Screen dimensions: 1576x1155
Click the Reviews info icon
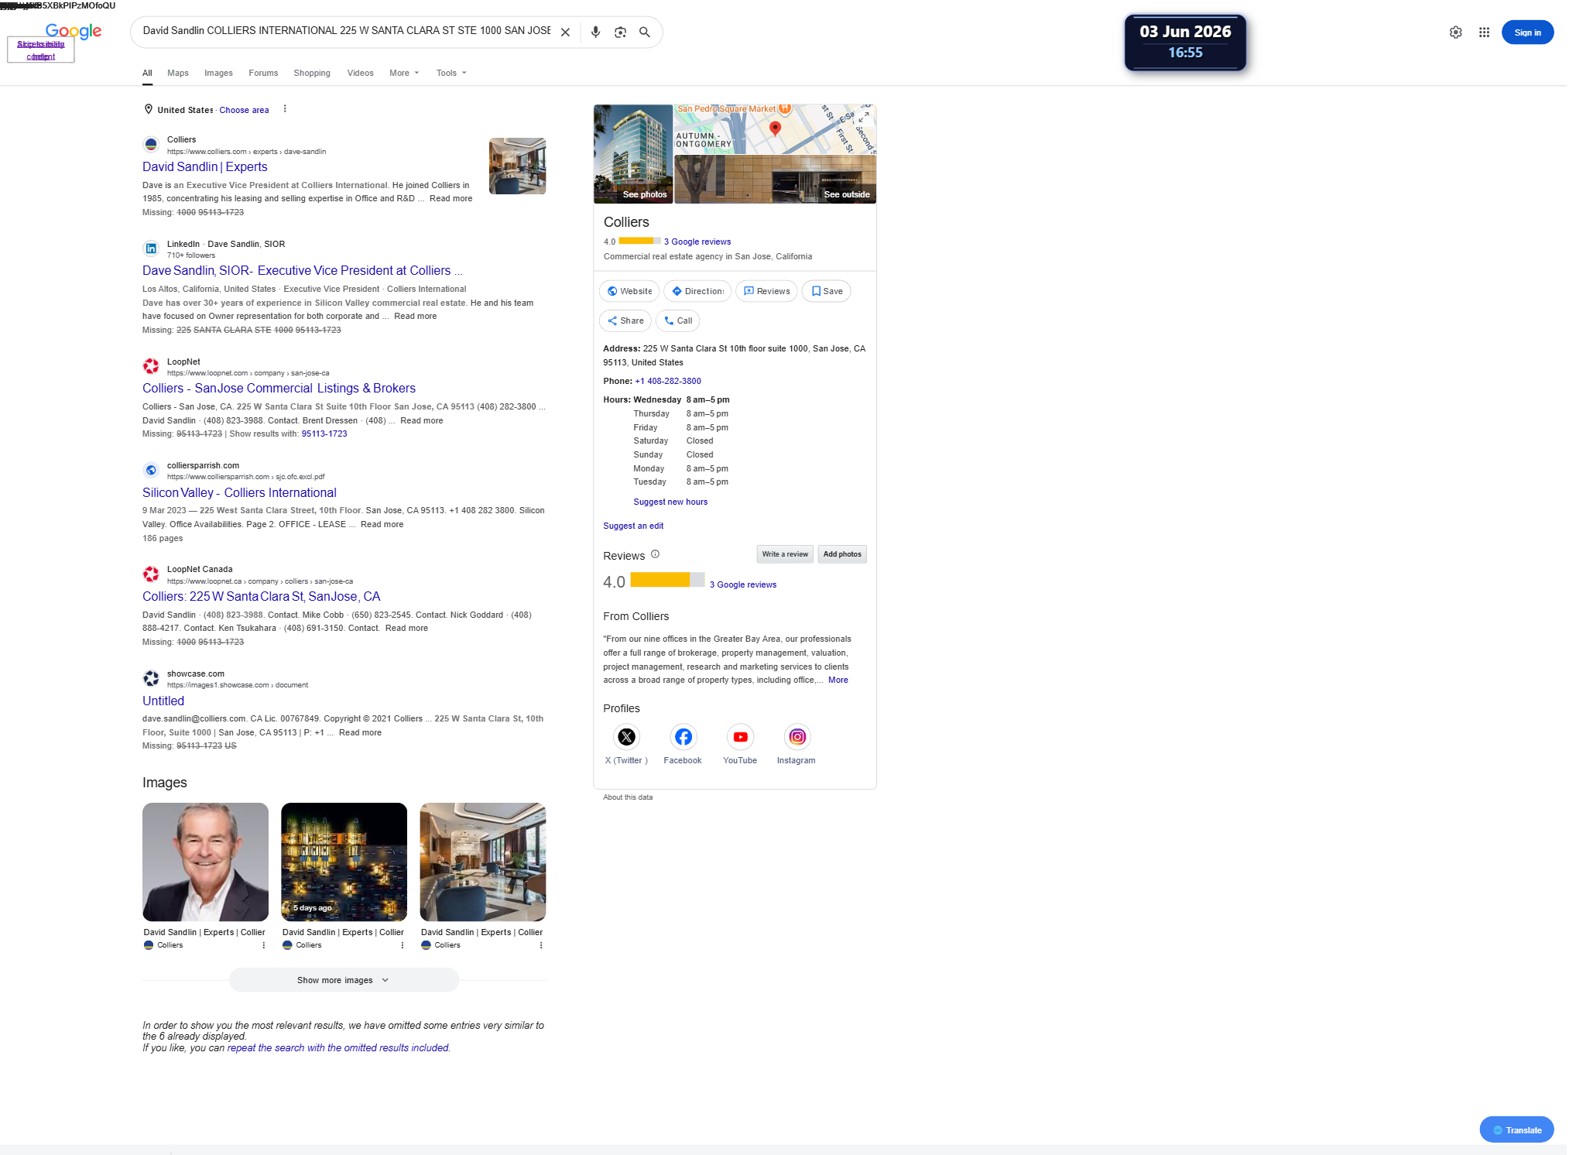tap(655, 554)
